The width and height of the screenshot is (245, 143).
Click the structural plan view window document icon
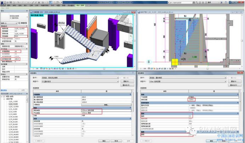point(139,12)
